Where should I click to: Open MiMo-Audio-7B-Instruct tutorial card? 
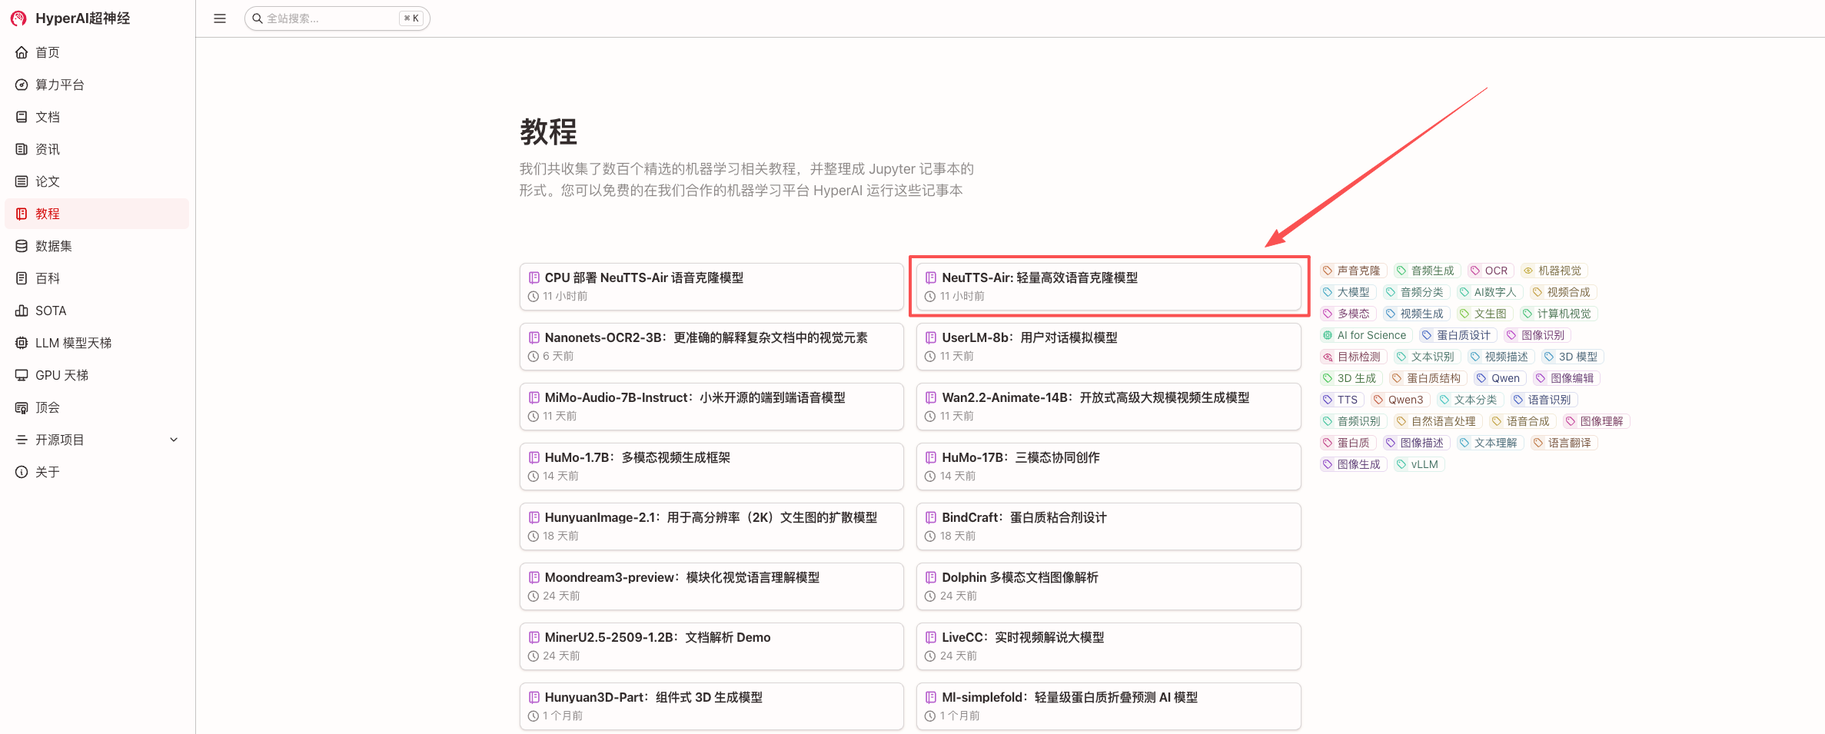tap(711, 407)
